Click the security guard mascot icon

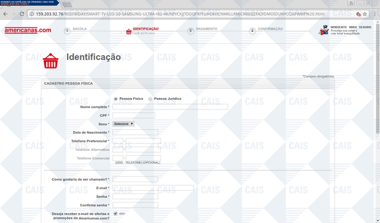click(324, 30)
